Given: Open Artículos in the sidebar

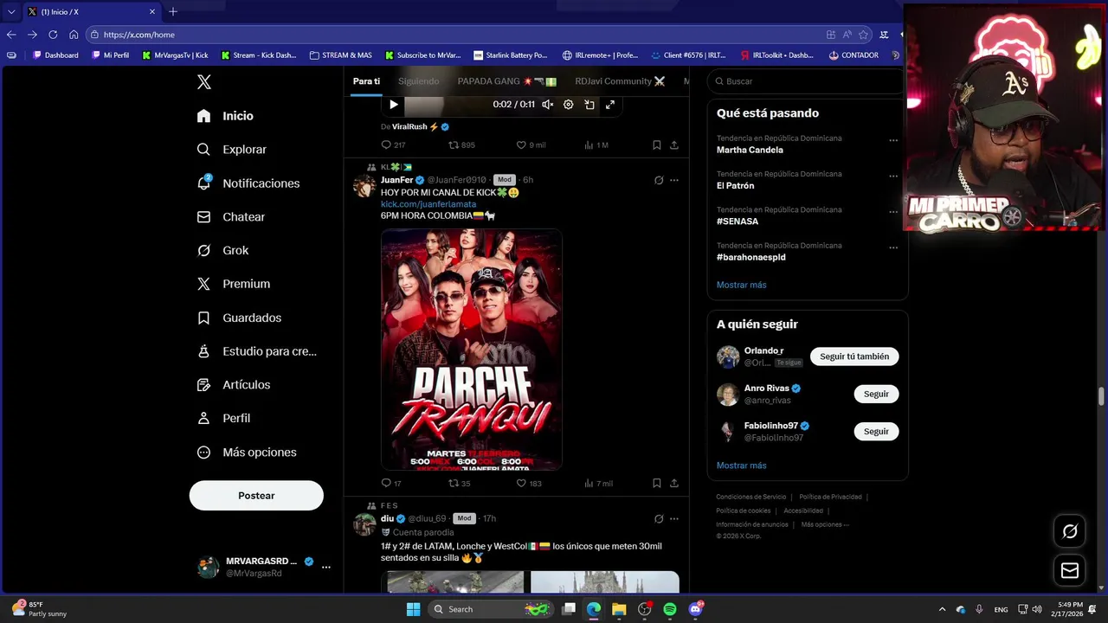Looking at the screenshot, I should (x=233, y=384).
